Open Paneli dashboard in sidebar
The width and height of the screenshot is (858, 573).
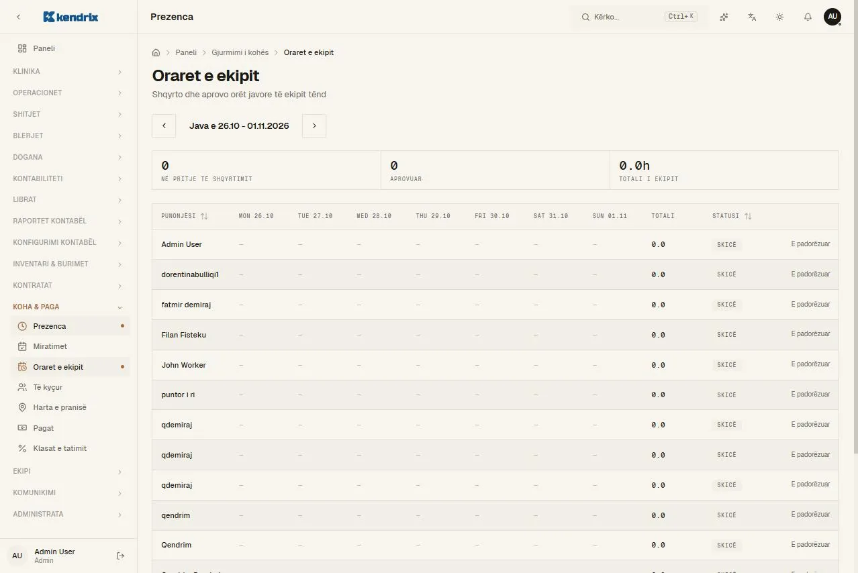68,48
